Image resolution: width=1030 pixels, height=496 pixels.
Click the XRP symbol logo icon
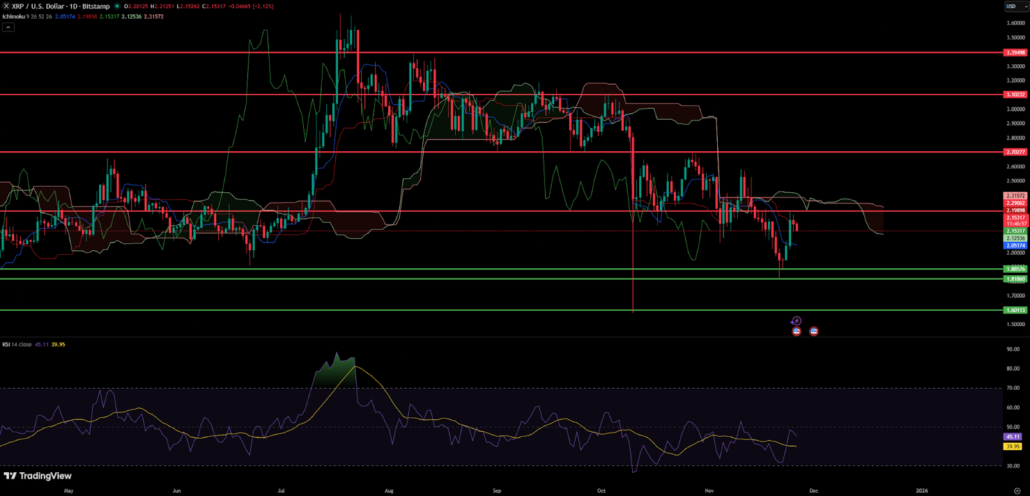(6, 6)
